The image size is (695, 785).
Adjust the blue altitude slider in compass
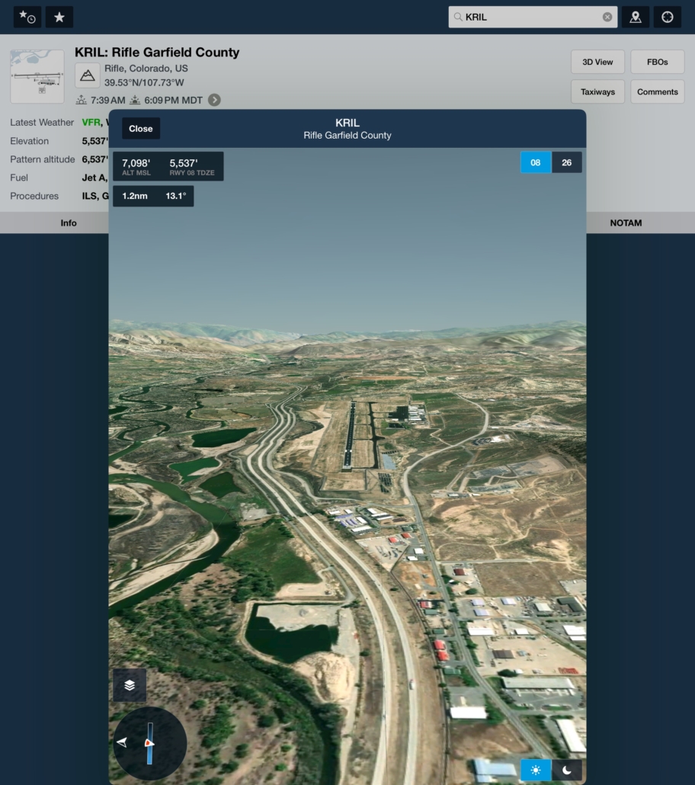[x=150, y=744]
